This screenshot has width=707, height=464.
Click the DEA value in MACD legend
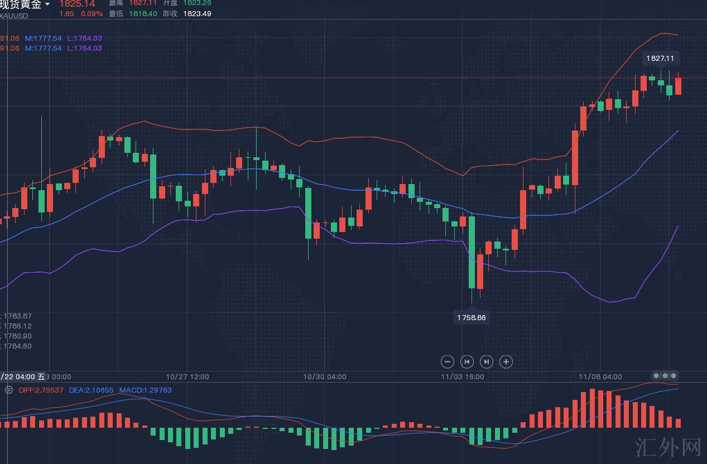click(x=92, y=390)
